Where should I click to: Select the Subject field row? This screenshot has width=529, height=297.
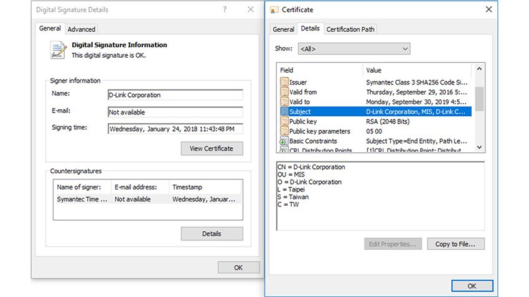[375, 112]
